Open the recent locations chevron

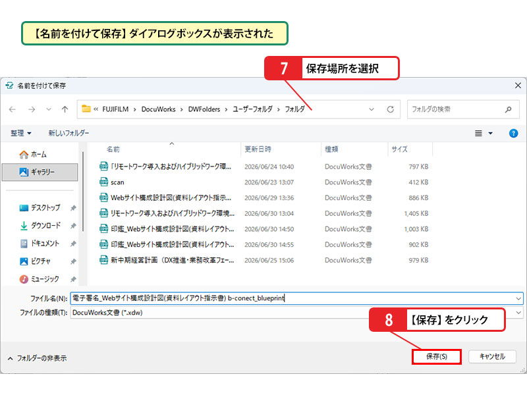pos(49,109)
